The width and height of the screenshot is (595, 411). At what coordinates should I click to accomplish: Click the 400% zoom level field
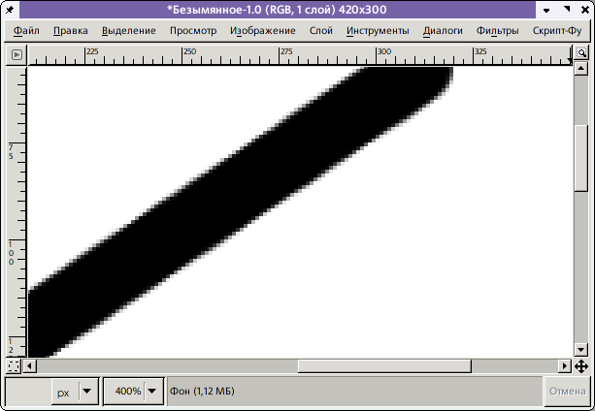(x=126, y=392)
